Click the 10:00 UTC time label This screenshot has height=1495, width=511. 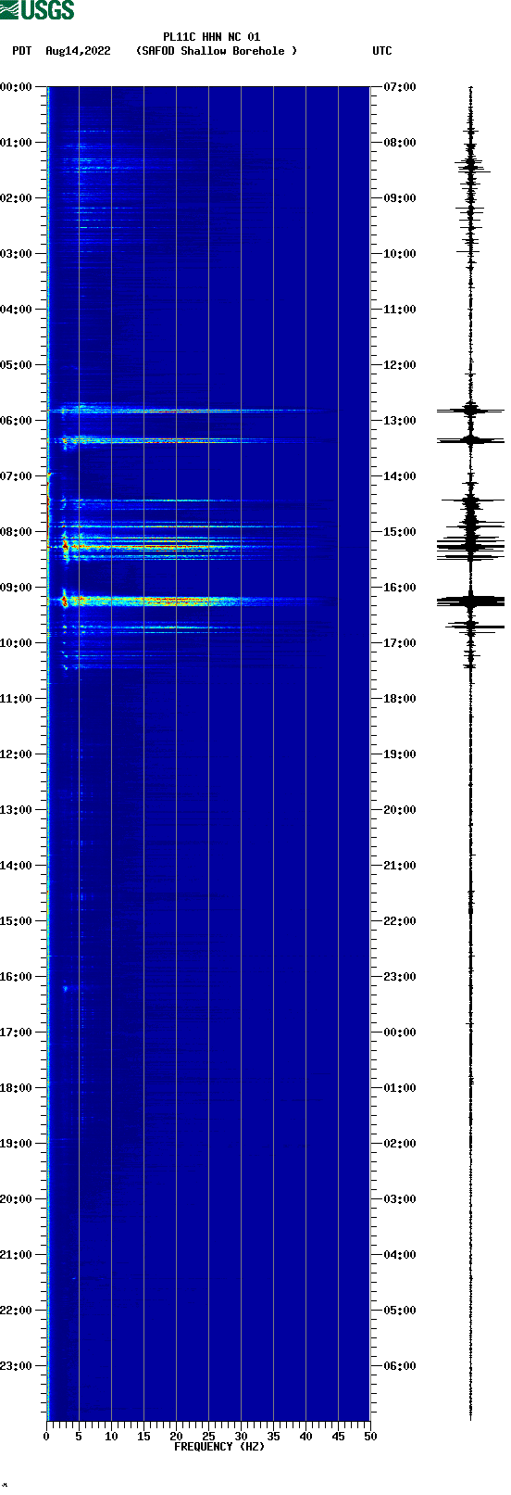400,254
